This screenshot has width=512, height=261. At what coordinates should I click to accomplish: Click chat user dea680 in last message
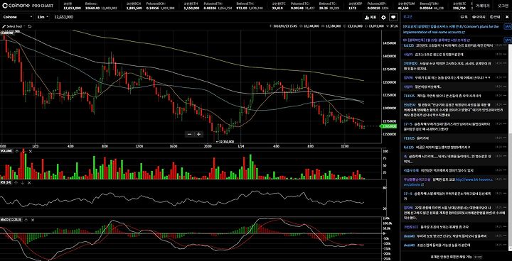point(409,245)
